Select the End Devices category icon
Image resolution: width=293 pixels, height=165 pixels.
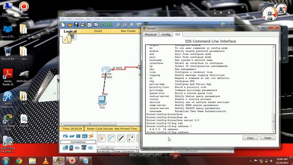(65, 148)
